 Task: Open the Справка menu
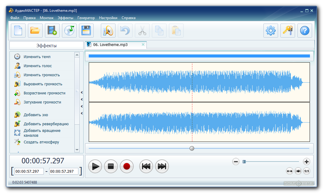point(129,18)
